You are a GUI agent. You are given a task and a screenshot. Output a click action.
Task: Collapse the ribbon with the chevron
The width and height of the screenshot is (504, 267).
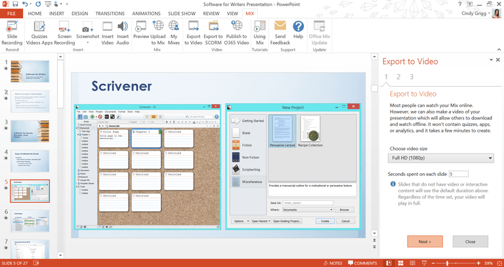[499, 49]
